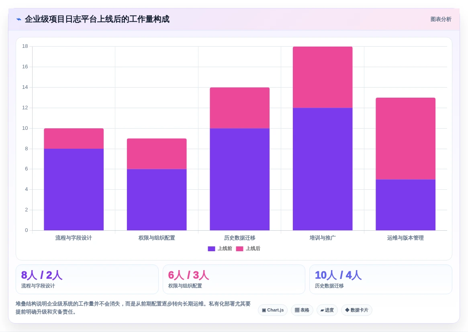Select the Chart.js tag chip
Screen dimensions: 468x332
[273, 310]
